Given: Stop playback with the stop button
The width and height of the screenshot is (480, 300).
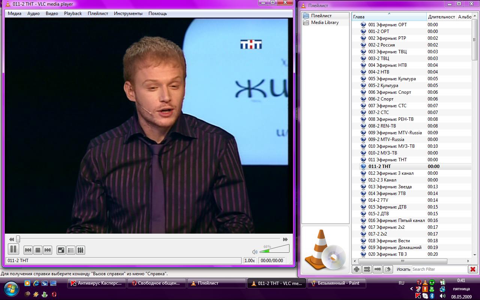Looking at the screenshot, I should [x=38, y=250].
